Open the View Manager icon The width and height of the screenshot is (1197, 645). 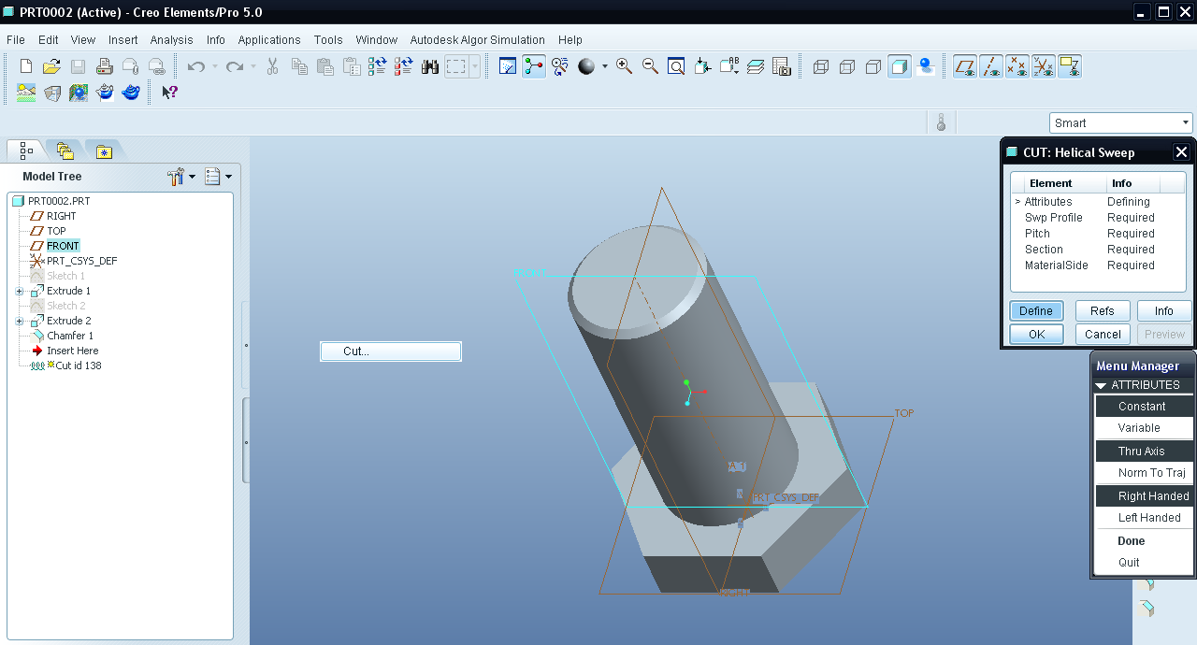click(782, 66)
